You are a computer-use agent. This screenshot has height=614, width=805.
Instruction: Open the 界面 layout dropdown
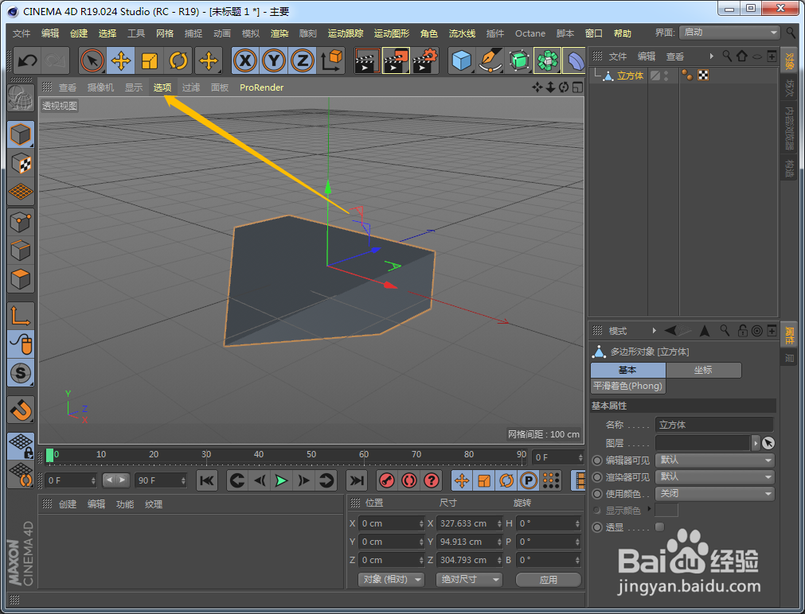(x=729, y=33)
